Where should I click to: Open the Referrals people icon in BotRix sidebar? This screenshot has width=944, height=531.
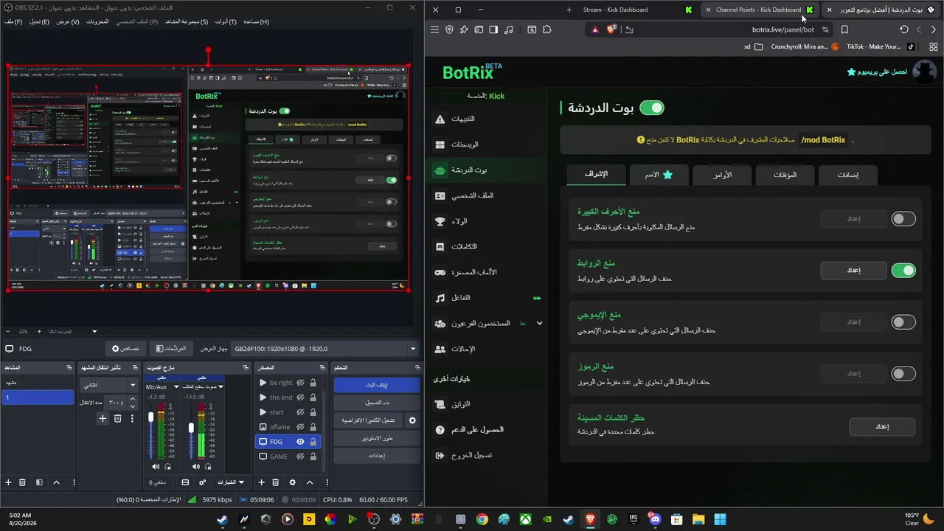440,349
